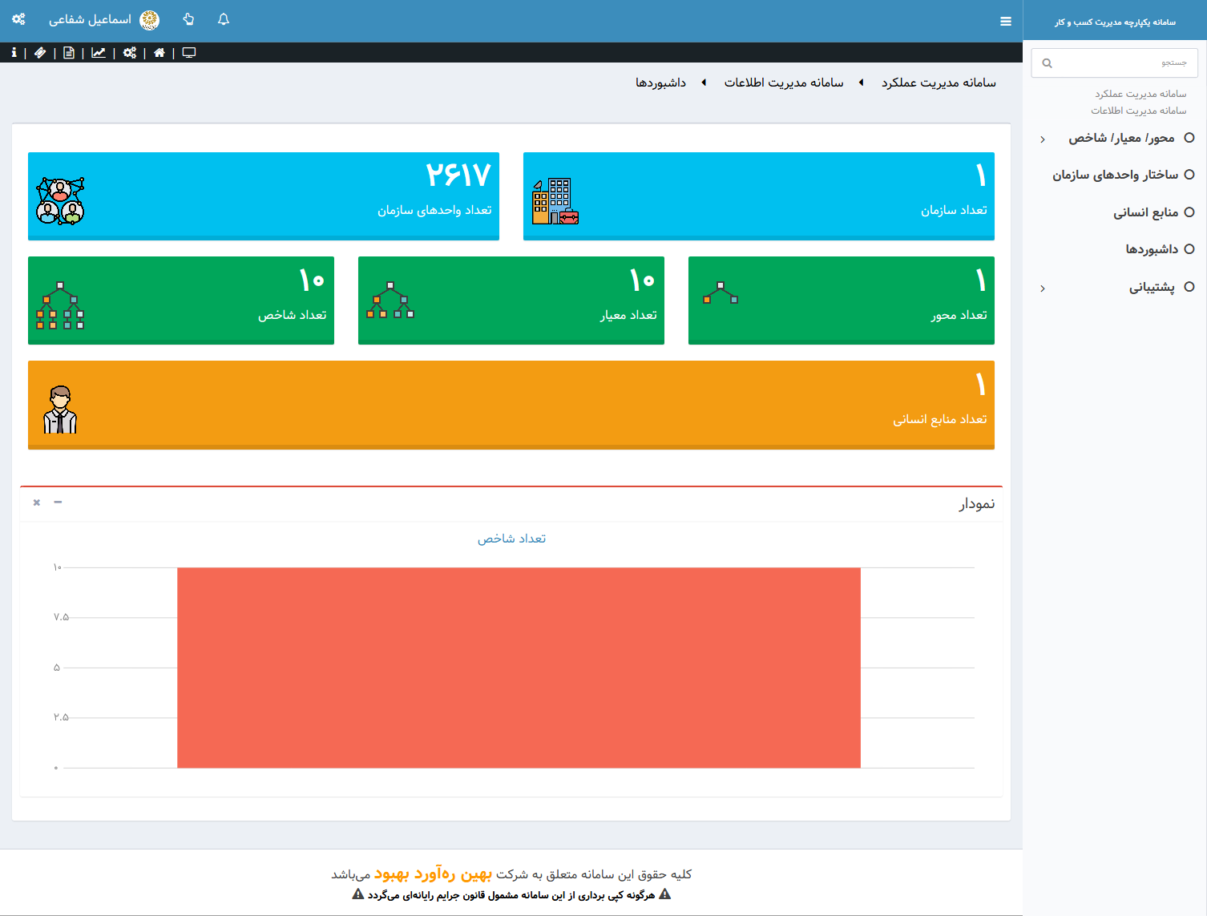Click the pointing hand icon in the header
Image resolution: width=1207 pixels, height=916 pixels.
[188, 20]
